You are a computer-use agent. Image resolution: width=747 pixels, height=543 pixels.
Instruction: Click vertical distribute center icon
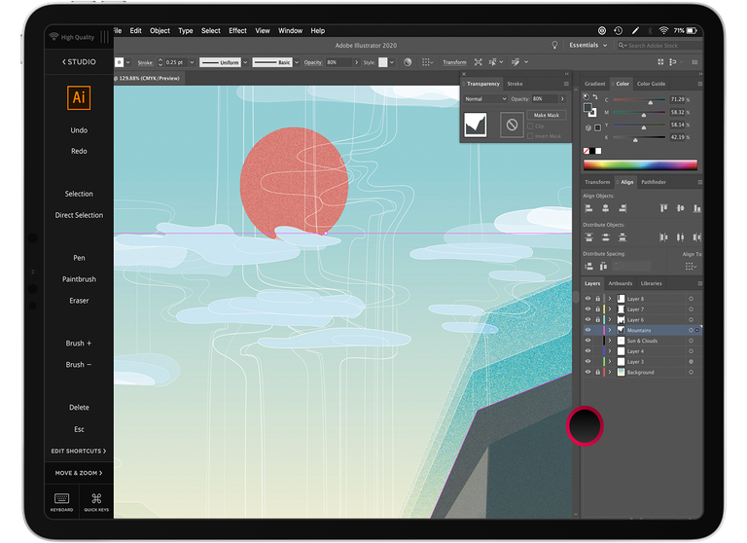pyautogui.click(x=606, y=236)
